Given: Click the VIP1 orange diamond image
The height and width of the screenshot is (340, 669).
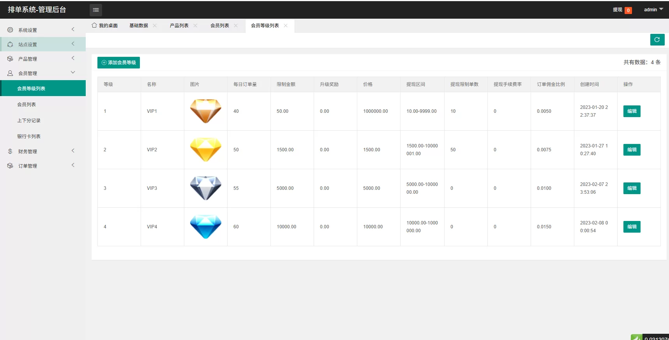Looking at the screenshot, I should pos(205,111).
